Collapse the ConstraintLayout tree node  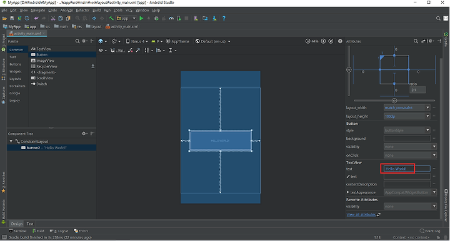[11, 141]
